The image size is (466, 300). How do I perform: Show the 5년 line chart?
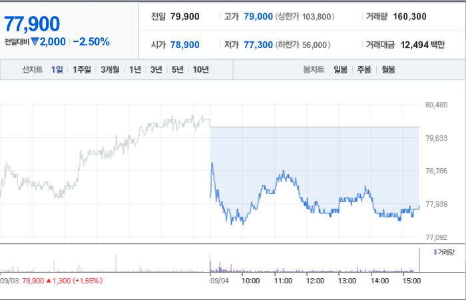(x=178, y=69)
